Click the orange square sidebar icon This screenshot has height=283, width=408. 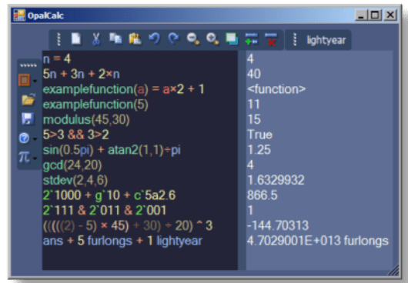(24, 80)
